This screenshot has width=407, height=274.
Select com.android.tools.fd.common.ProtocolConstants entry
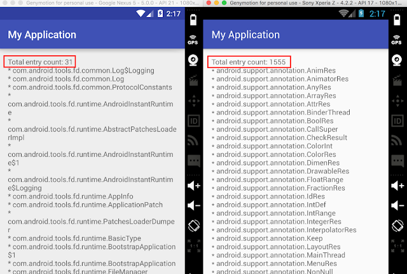(90, 88)
